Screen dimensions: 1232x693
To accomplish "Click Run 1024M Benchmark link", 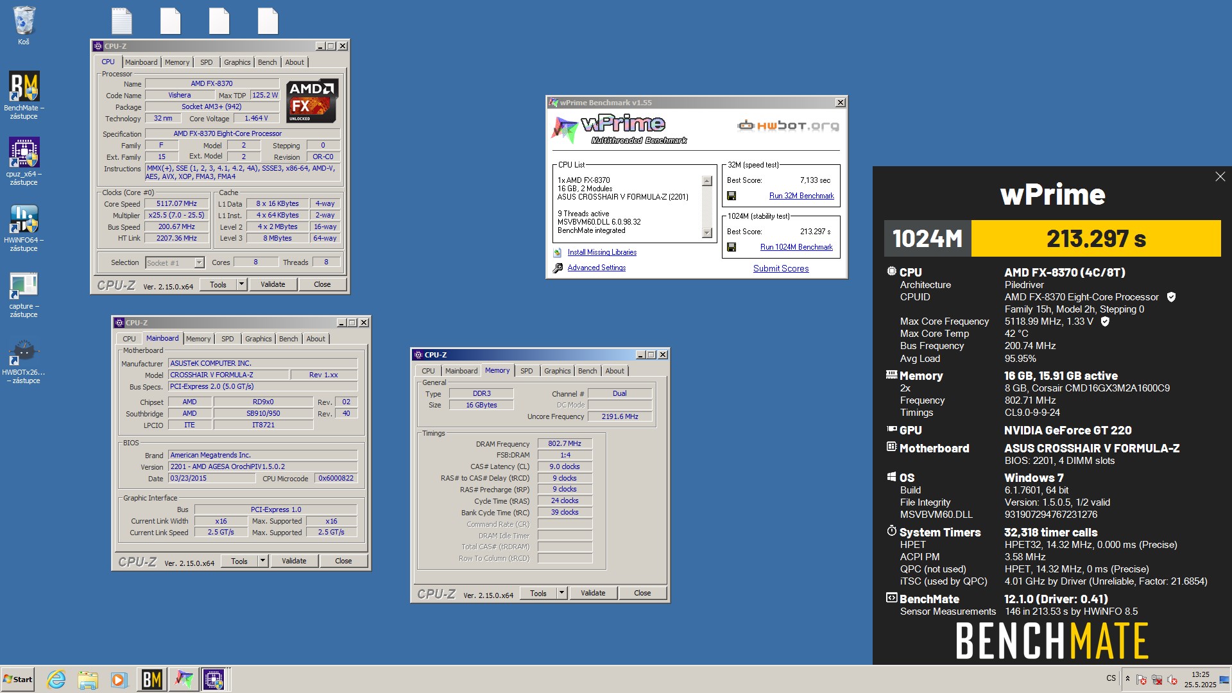I will pyautogui.click(x=796, y=247).
